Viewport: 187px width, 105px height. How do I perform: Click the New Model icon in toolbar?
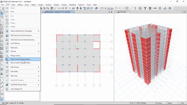coord(3,8)
